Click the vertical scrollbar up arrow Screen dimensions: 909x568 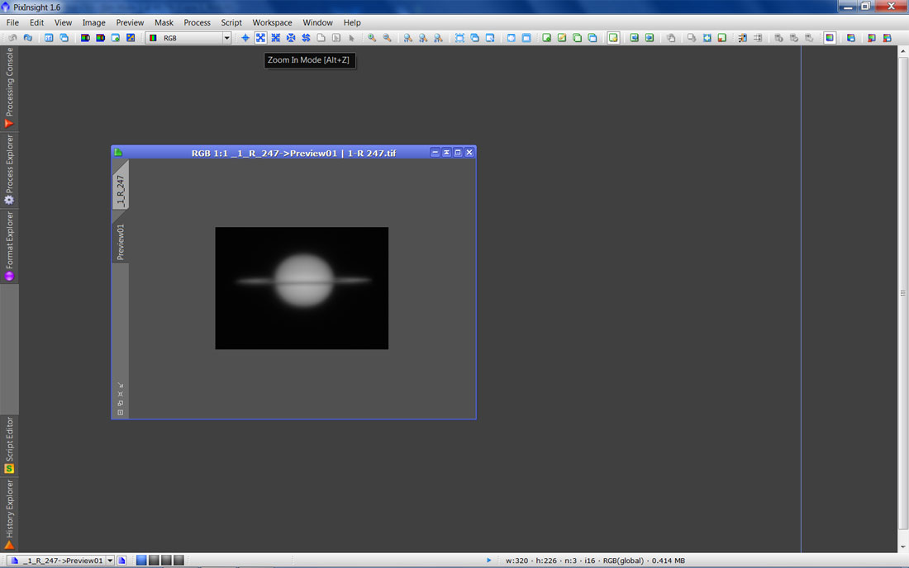pos(902,51)
